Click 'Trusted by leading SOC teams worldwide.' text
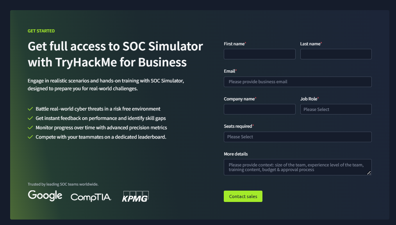Screen dimensions: 396x225 [63, 184]
